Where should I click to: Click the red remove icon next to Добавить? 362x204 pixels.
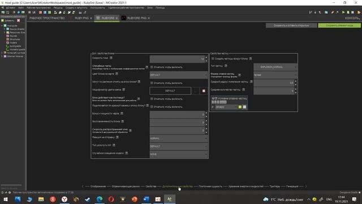coord(19,20)
